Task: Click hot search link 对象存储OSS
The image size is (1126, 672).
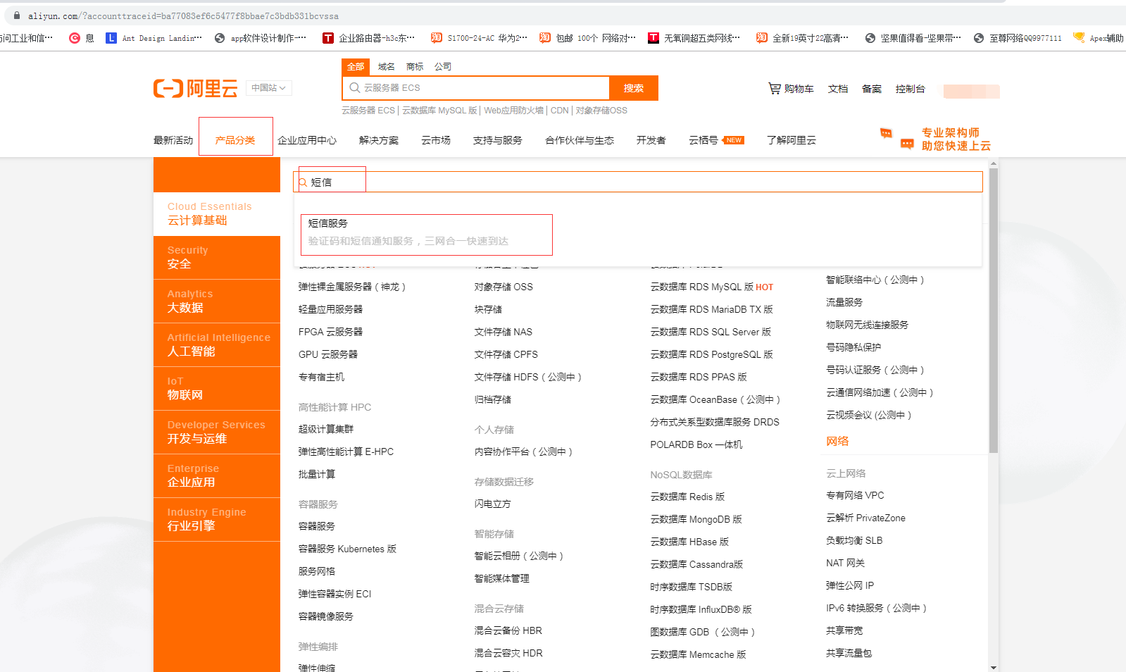Action: tap(601, 111)
